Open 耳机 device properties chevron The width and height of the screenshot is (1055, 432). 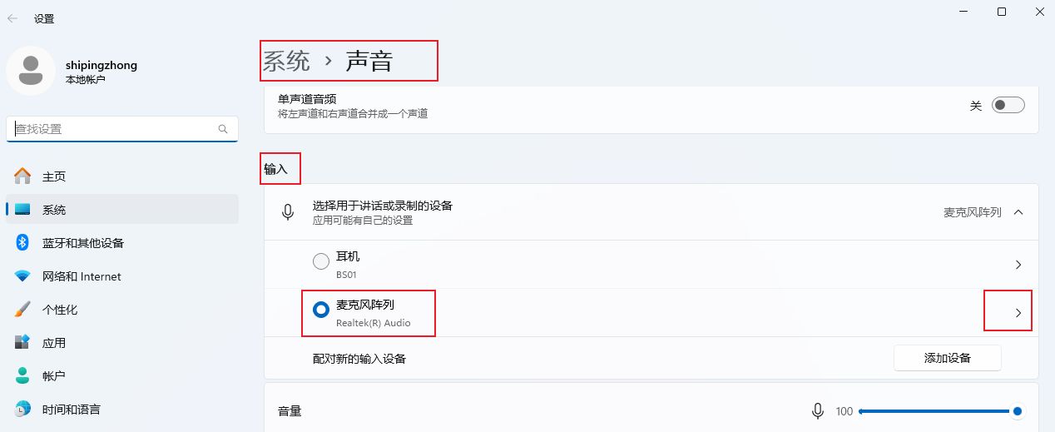tap(1018, 265)
